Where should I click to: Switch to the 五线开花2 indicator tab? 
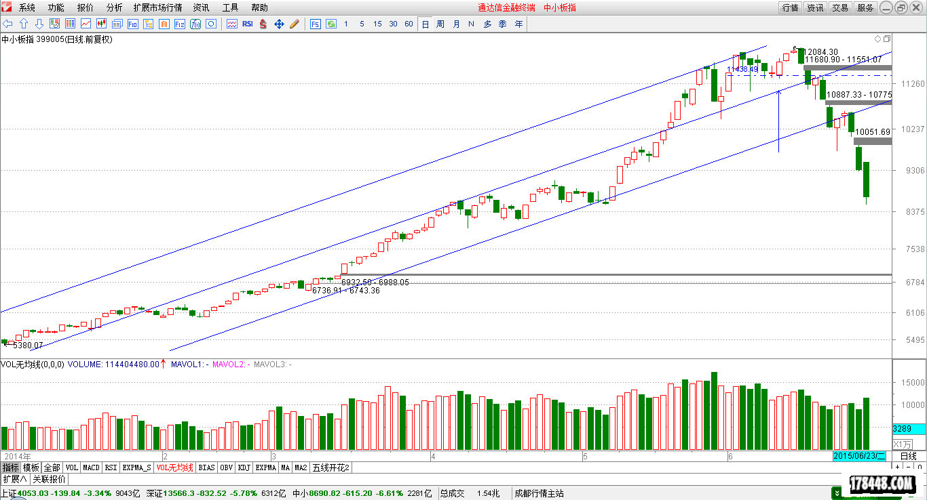331,467
